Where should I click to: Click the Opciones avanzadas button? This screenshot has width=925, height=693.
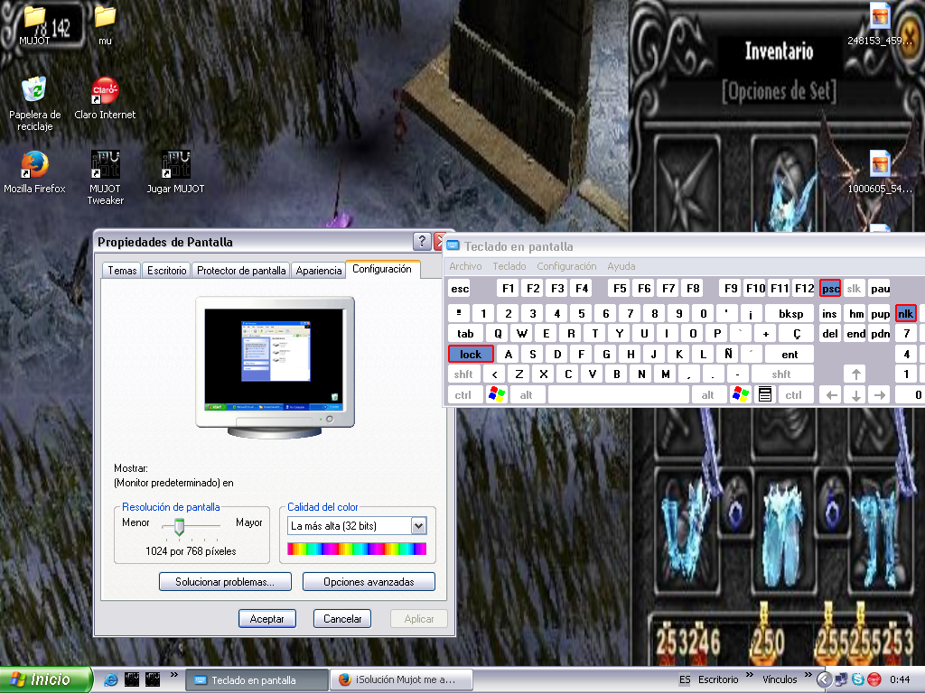[x=369, y=582]
